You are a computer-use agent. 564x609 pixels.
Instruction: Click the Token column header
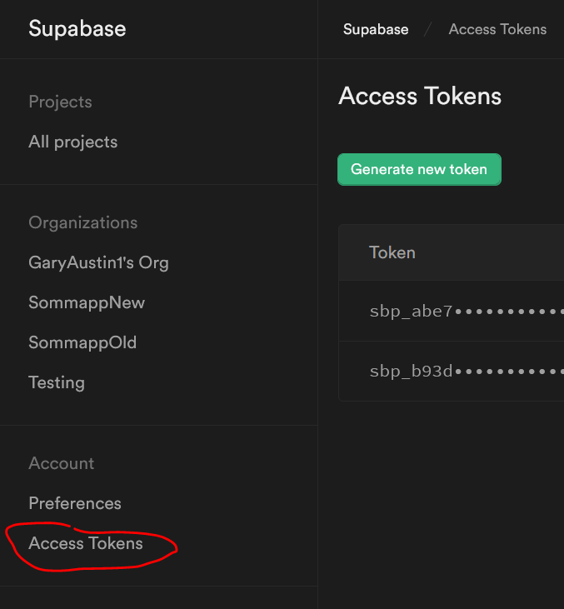392,252
